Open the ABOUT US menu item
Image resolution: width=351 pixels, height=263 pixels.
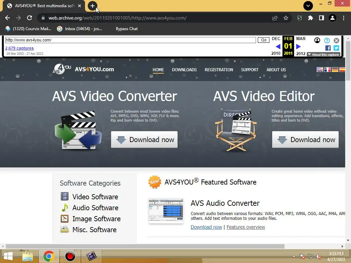(276, 70)
